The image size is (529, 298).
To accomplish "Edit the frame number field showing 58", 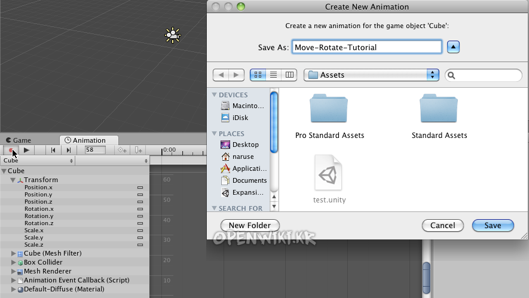I will coord(95,150).
